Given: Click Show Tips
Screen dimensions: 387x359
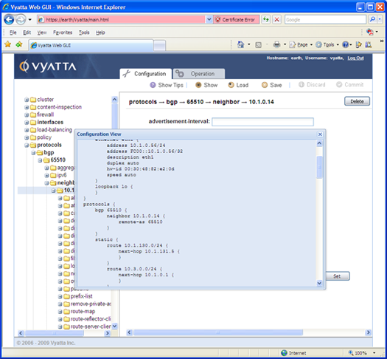Looking at the screenshot, I should click(167, 85).
